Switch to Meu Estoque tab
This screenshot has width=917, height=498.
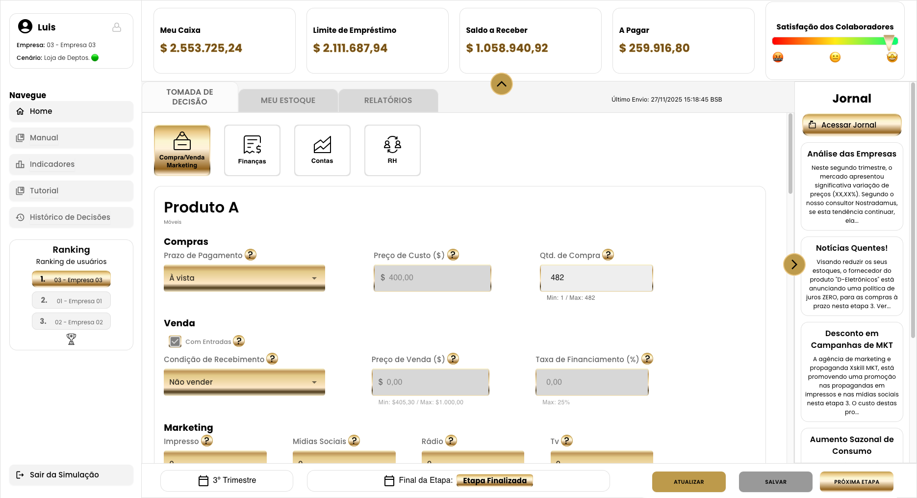point(288,101)
